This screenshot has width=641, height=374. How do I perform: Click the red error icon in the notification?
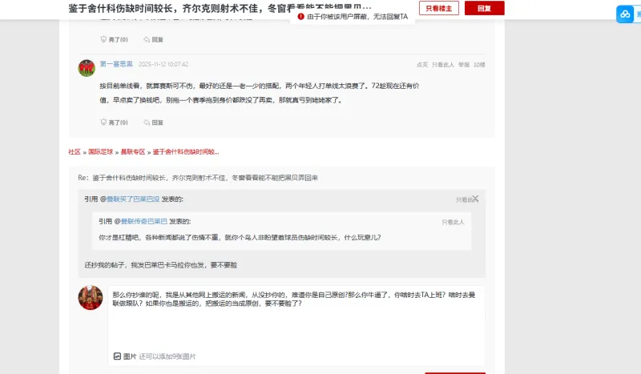click(x=300, y=16)
